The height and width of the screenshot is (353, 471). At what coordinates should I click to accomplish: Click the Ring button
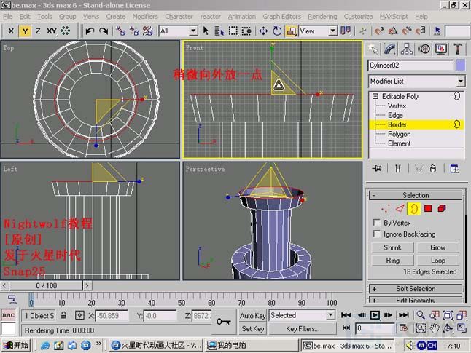pyautogui.click(x=392, y=261)
